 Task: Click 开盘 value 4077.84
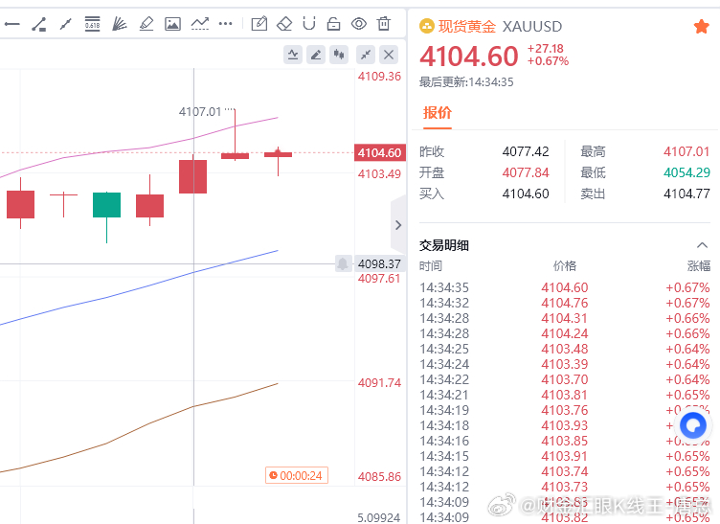(526, 172)
